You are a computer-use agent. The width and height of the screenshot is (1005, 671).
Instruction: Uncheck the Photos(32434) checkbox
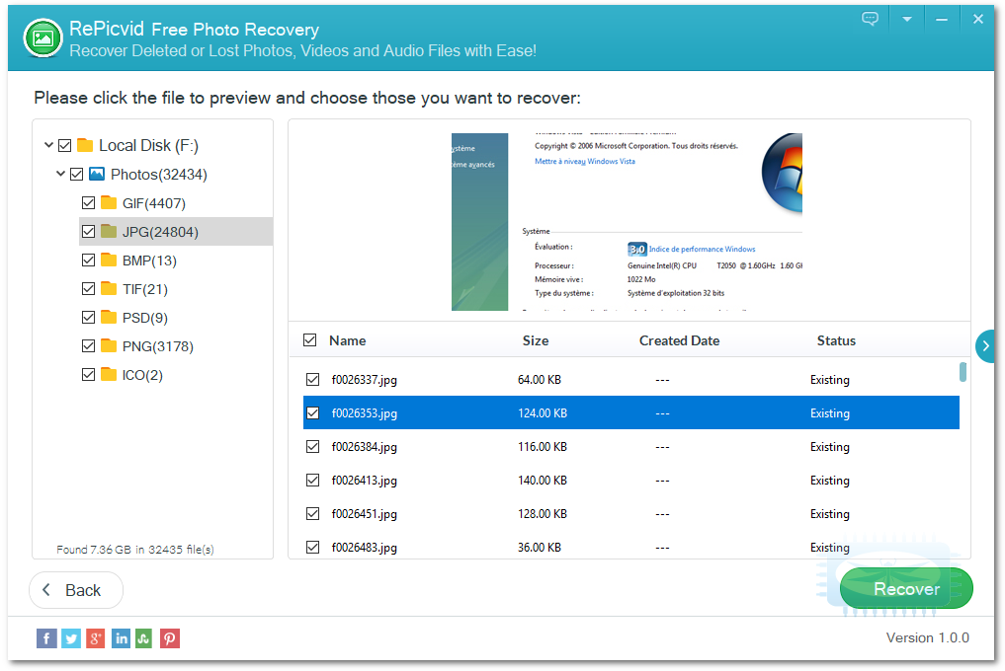tap(77, 174)
